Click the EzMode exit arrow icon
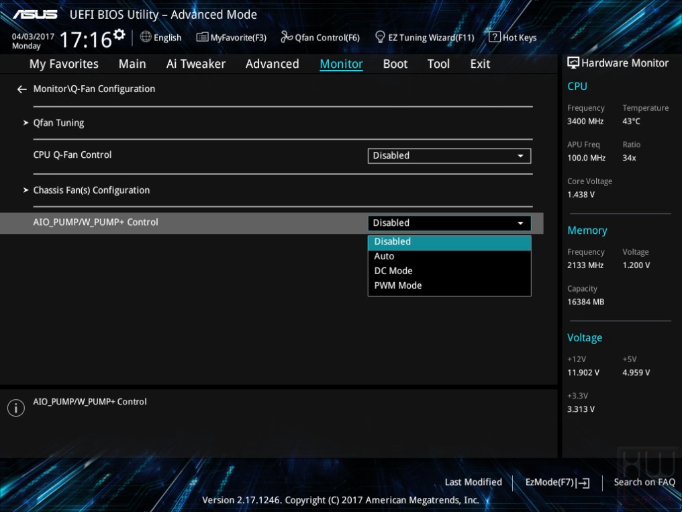Screen dimensions: 682x512 584,482
